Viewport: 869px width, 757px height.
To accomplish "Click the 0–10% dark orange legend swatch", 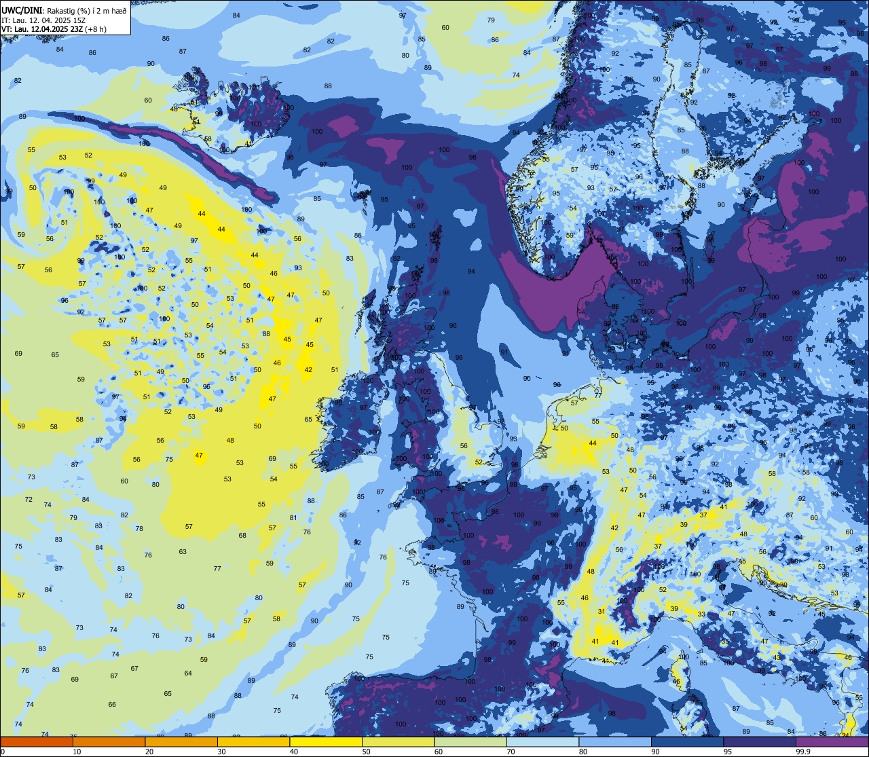I will tap(37, 742).
